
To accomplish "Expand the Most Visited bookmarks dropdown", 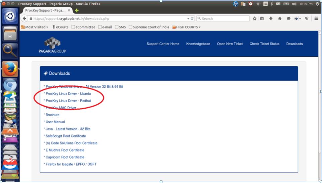I will coord(34,27).
